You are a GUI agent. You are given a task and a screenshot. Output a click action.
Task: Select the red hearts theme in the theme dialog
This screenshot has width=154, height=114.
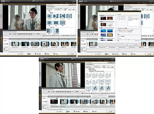tap(103, 18)
